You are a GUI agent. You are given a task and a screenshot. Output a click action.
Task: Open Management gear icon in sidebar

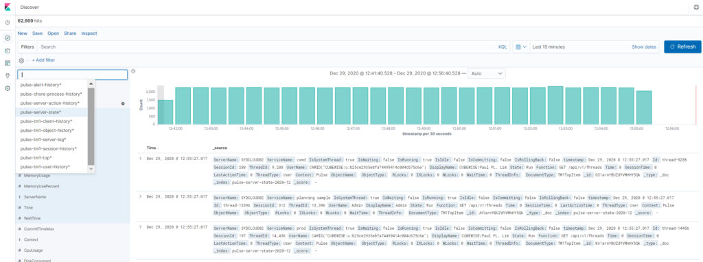[7, 88]
